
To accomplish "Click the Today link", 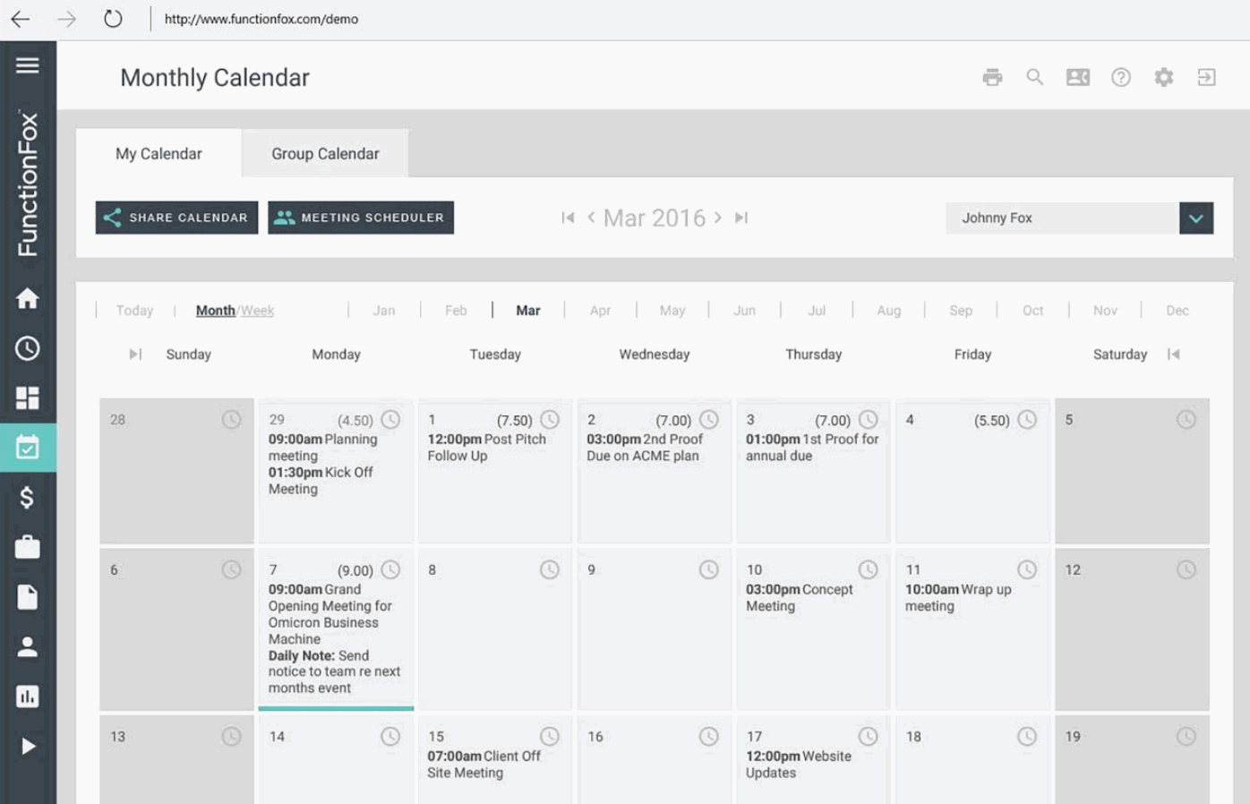I will [134, 311].
